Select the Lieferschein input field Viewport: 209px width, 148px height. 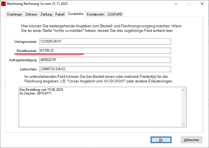pos(105,69)
